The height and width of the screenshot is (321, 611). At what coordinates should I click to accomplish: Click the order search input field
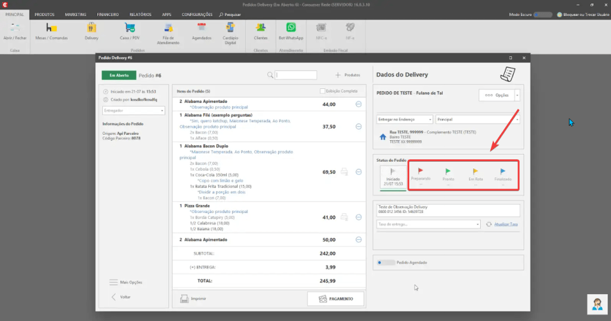(x=296, y=75)
